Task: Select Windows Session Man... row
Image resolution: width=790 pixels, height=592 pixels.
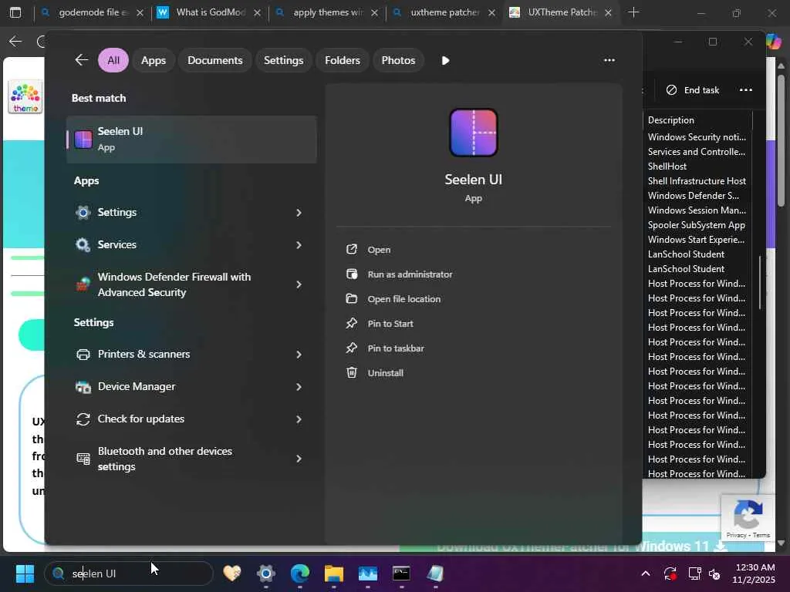Action: 697,210
